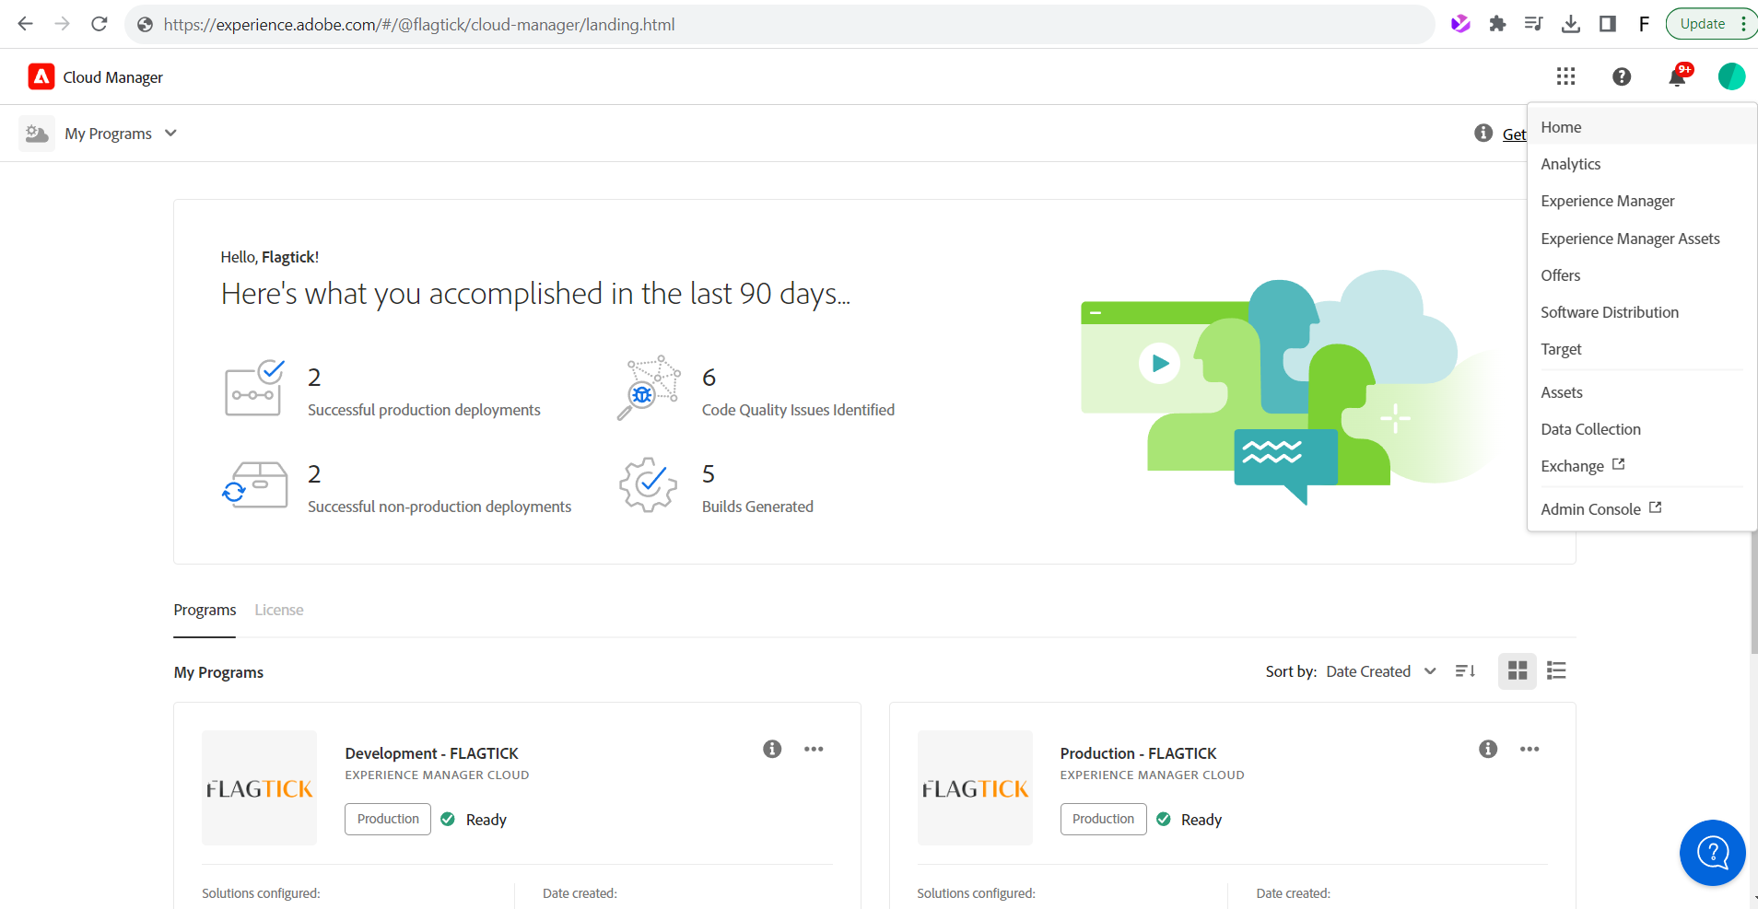The image size is (1758, 909).
Task: Switch to list view of programs
Action: [1556, 671]
